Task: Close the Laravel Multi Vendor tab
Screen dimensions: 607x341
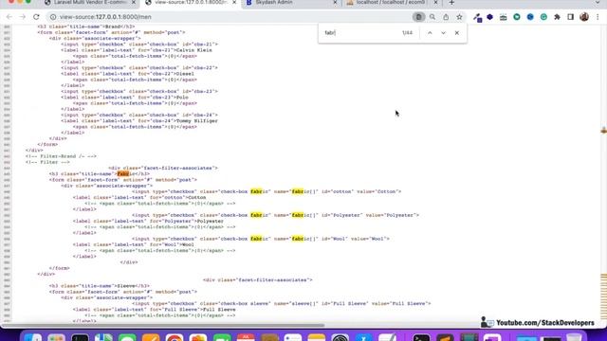Action: [x=134, y=3]
